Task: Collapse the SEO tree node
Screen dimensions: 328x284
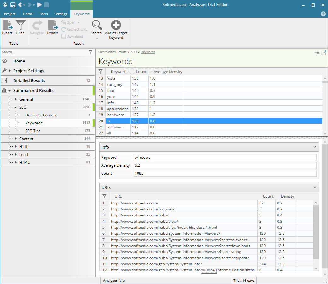Action: tap(15, 107)
